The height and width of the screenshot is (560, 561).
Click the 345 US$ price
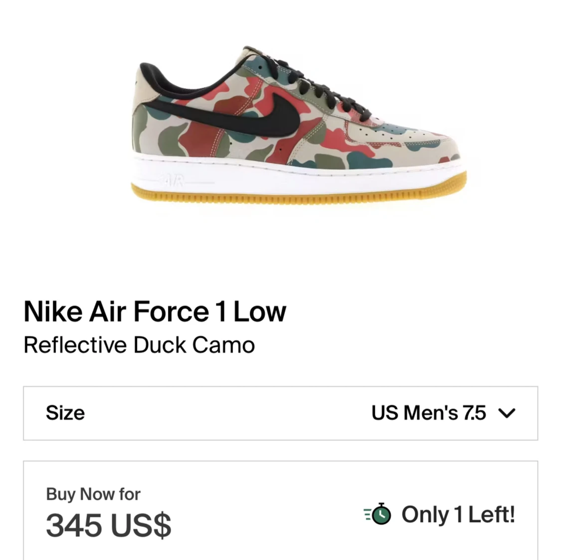coord(109,525)
